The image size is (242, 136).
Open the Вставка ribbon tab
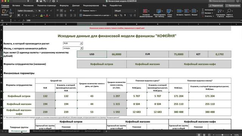16,5
